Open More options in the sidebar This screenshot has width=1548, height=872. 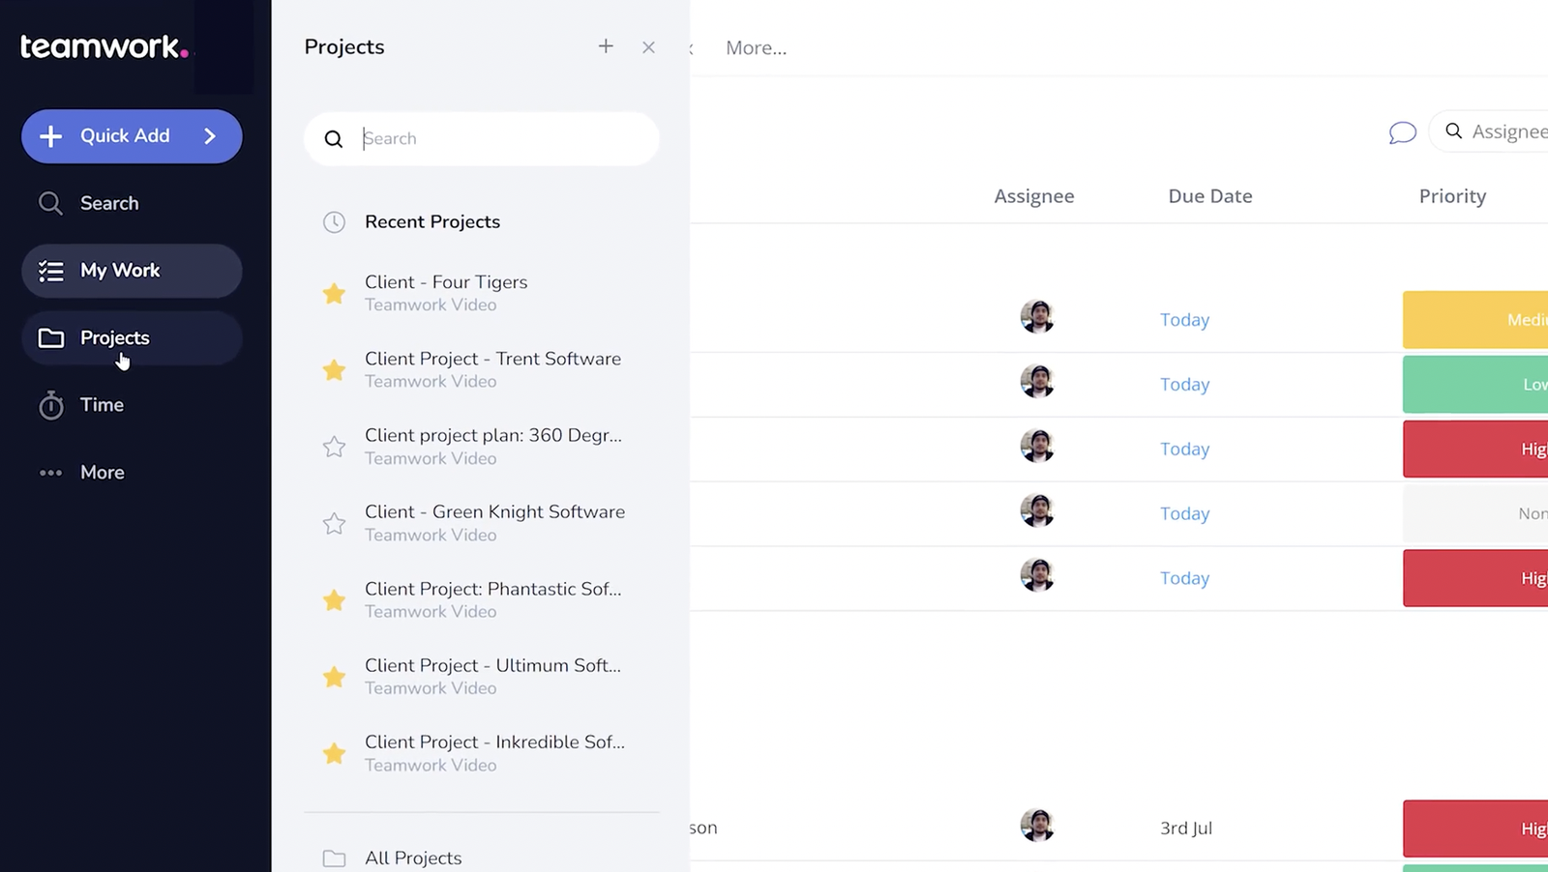pyautogui.click(x=132, y=473)
